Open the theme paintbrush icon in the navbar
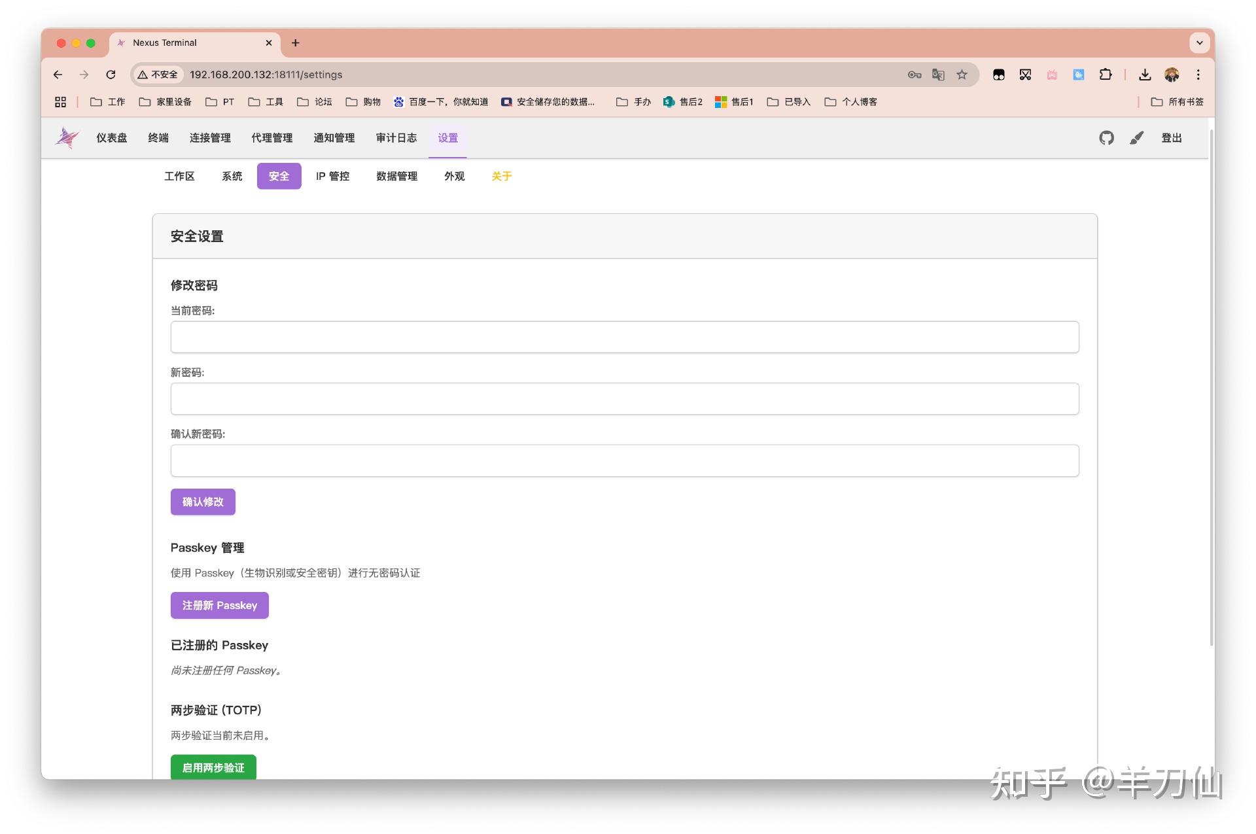This screenshot has height=834, width=1256. [1136, 138]
